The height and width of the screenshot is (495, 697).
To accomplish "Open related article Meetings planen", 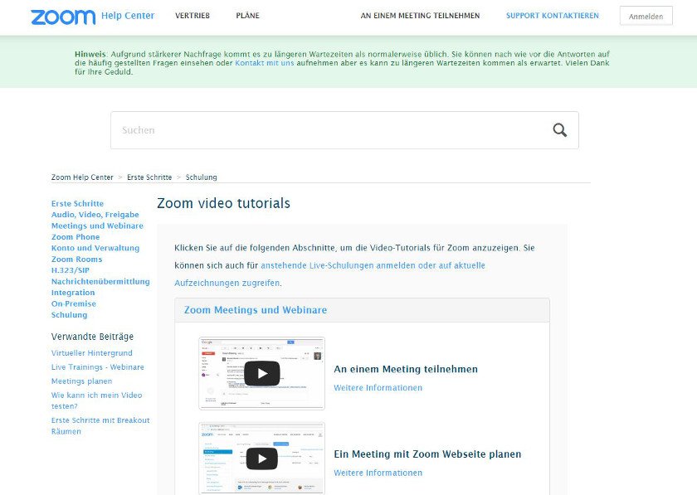I will click(x=82, y=381).
